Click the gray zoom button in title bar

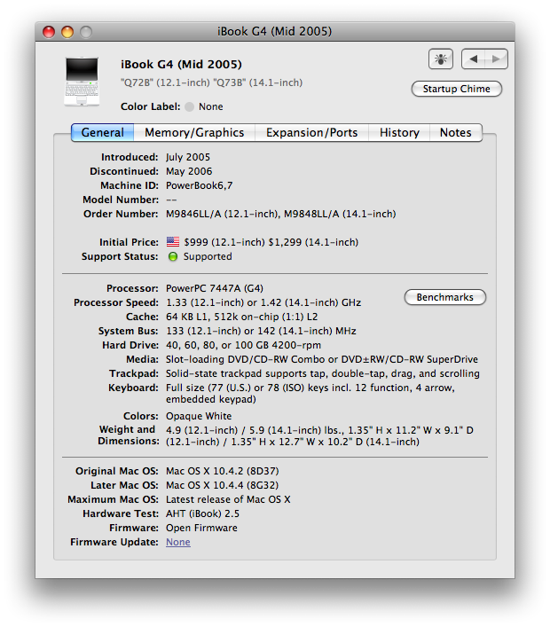click(x=86, y=32)
